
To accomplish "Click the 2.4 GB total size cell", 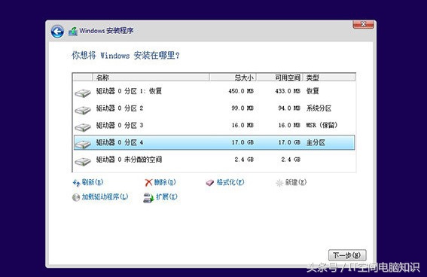I will click(244, 160).
